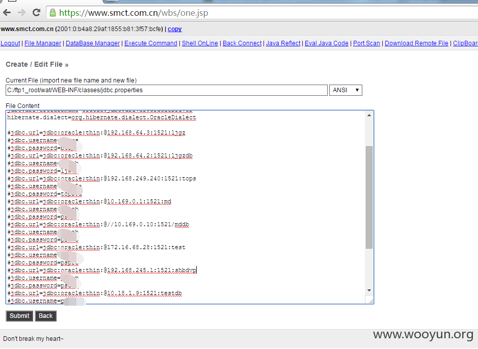Click the jdbc url line ending in ljgzdb
Image resolution: width=478 pixels, height=349 pixels.
pos(100,156)
